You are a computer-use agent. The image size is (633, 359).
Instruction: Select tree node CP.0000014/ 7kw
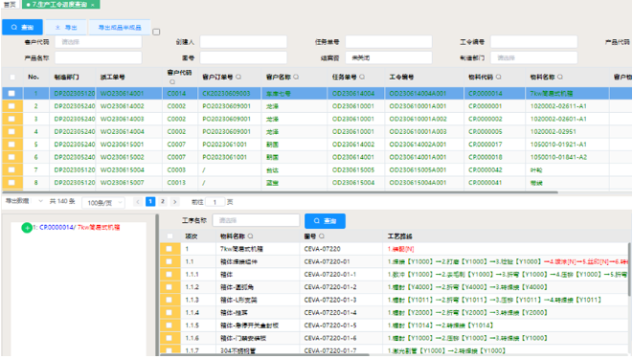77,228
